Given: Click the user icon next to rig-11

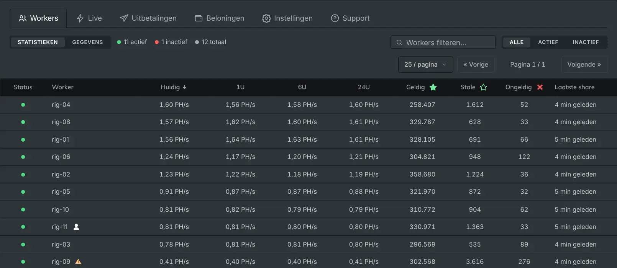Looking at the screenshot, I should pos(76,227).
